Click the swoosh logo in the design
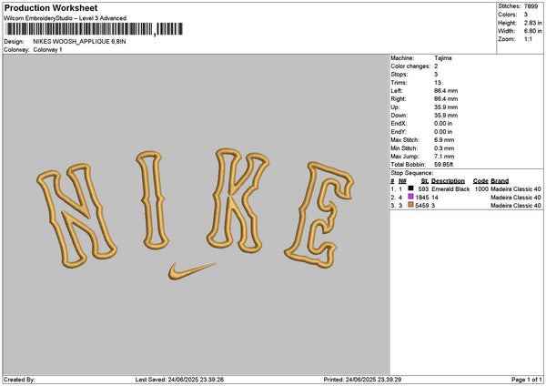This screenshot has width=546, height=386. click(192, 271)
